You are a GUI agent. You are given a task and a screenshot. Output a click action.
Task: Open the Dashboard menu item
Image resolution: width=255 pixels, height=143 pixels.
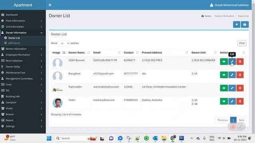tap(23, 15)
